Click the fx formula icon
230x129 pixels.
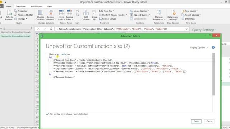[x=51, y=29]
